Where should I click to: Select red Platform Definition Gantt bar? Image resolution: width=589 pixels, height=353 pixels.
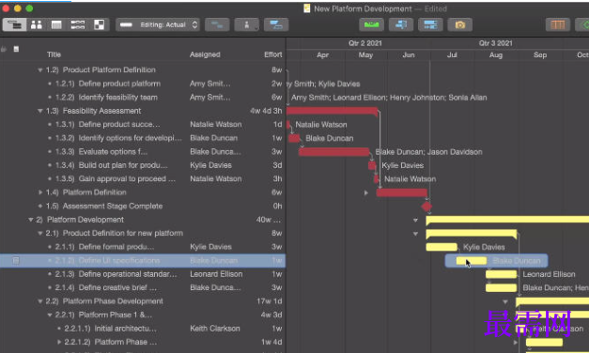click(401, 192)
